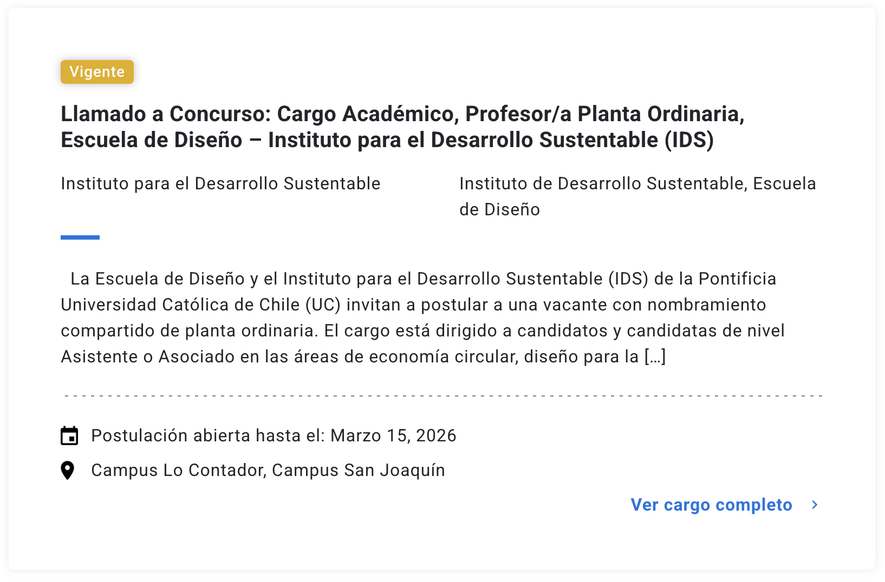Click Profesor/a Planta Ordinaria in the title
Image resolution: width=885 pixels, height=582 pixels.
[x=604, y=114]
